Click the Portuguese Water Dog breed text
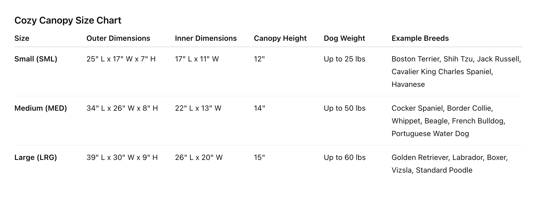 pyautogui.click(x=430, y=134)
